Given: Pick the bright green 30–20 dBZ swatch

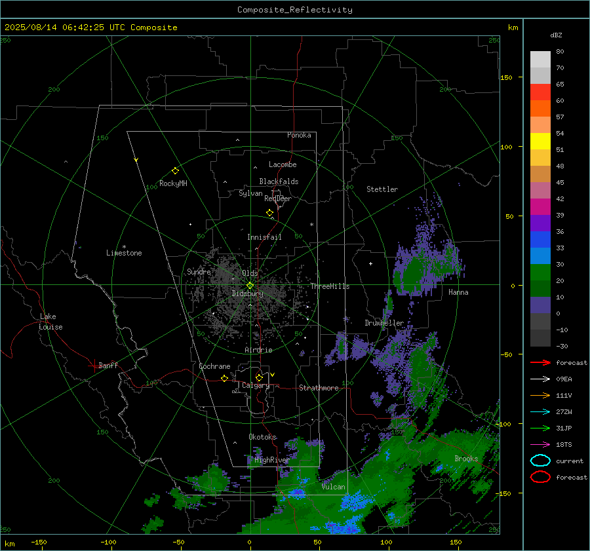Looking at the screenshot, I should (x=540, y=272).
